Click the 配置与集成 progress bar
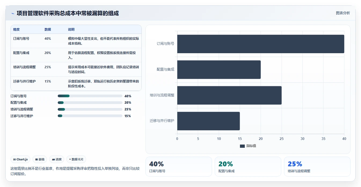 (x=90, y=103)
